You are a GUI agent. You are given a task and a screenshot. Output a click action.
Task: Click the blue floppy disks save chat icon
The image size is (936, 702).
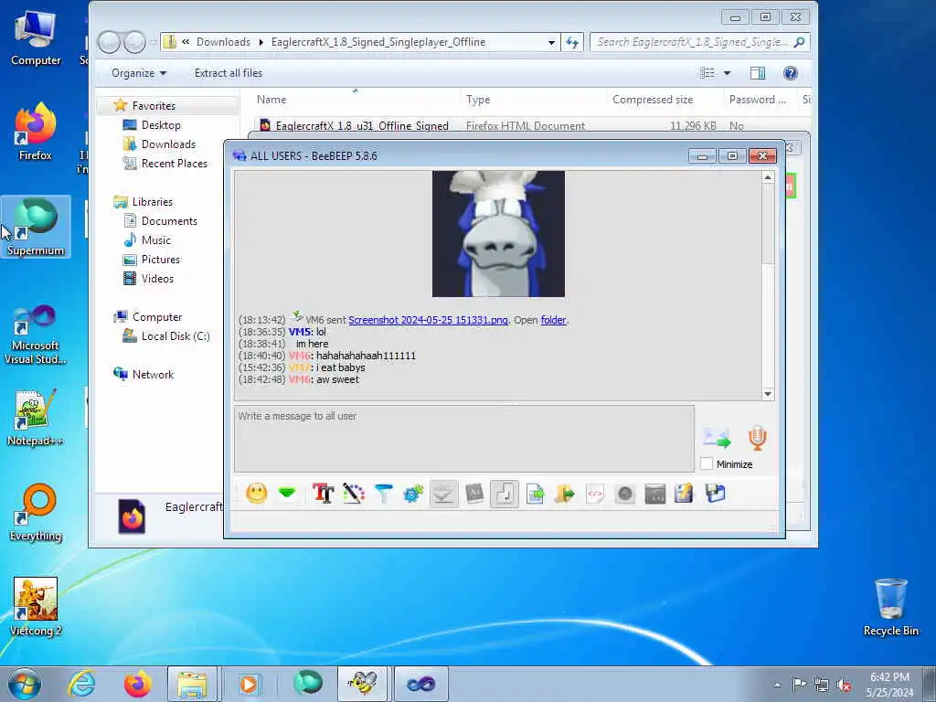pyautogui.click(x=715, y=494)
